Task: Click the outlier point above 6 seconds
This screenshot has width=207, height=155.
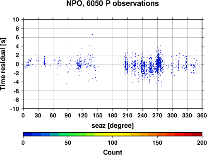Action: 92,35
